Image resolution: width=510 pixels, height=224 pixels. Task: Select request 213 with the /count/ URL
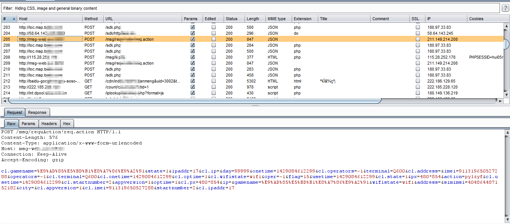point(112,87)
